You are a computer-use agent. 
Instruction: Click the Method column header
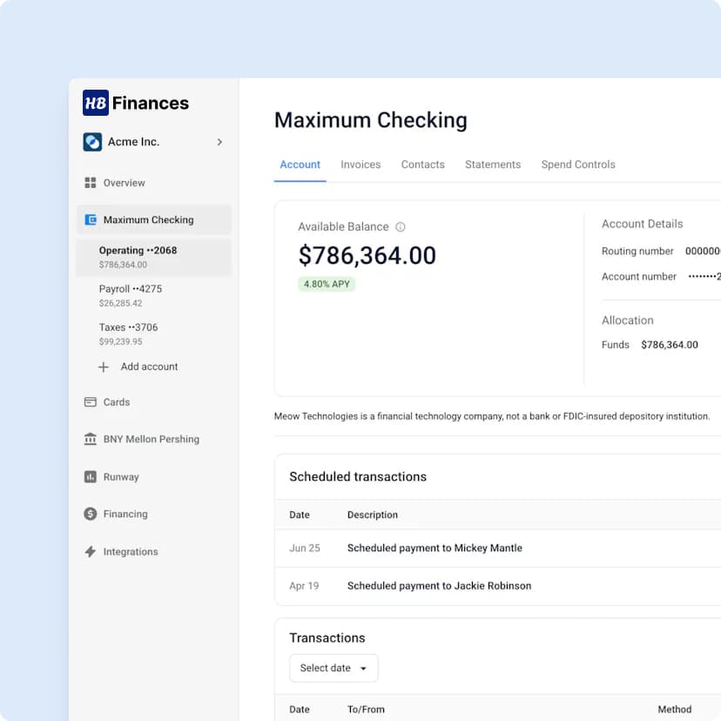pyautogui.click(x=675, y=709)
